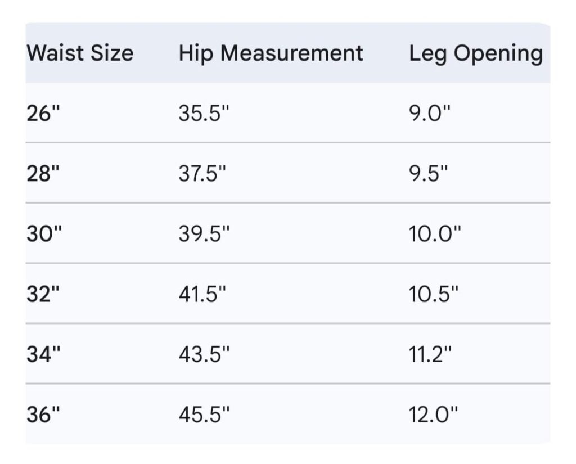The image size is (576, 464).
Task: Click the 35.5" hip measurement value
Action: pyautogui.click(x=205, y=114)
